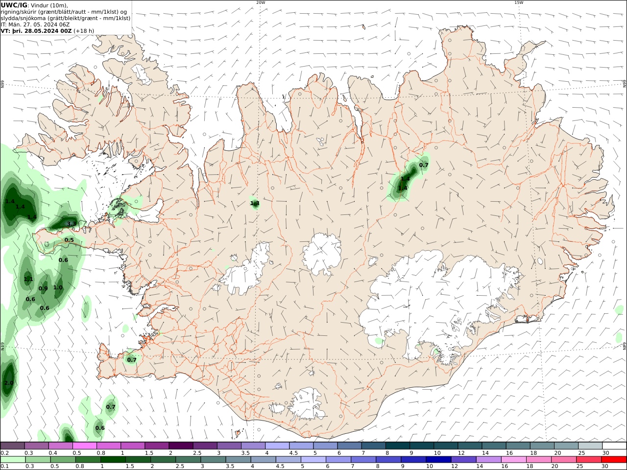Click the 1.1 precipitation value offshore west

28,279
